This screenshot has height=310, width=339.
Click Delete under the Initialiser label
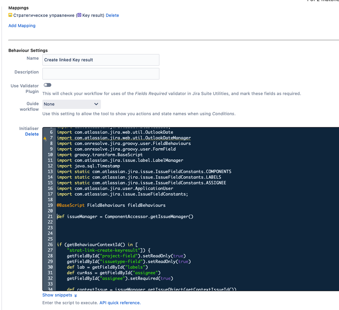[32, 134]
